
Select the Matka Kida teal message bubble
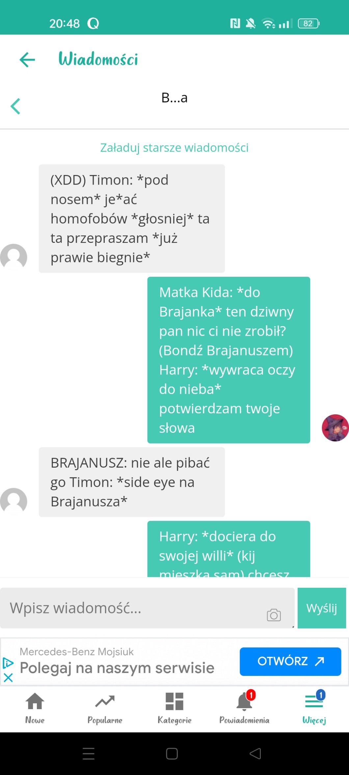(x=228, y=360)
